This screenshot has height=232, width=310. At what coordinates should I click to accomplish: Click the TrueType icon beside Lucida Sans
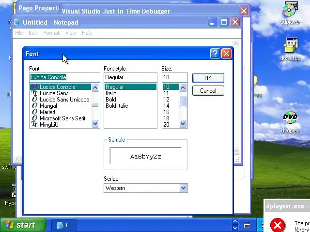pyautogui.click(x=34, y=93)
